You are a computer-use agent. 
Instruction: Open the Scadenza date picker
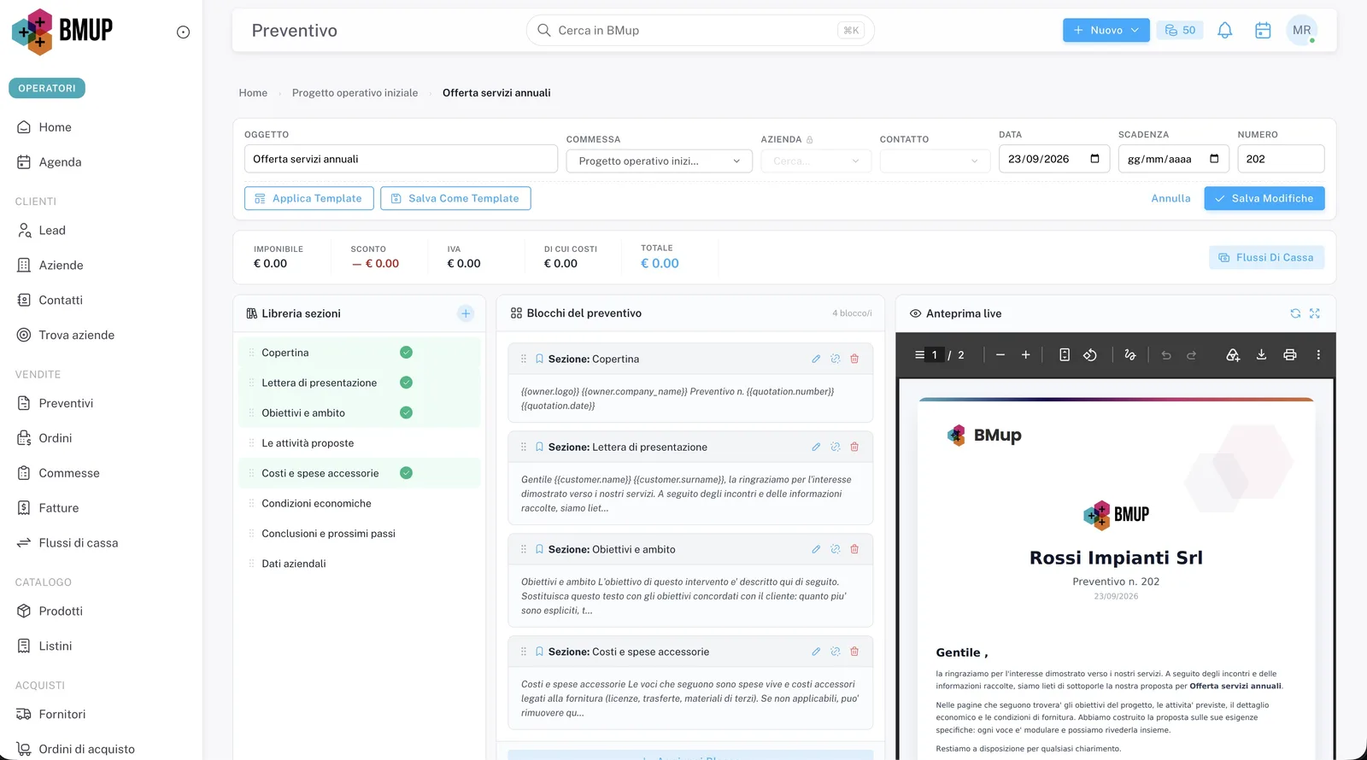[1214, 159]
